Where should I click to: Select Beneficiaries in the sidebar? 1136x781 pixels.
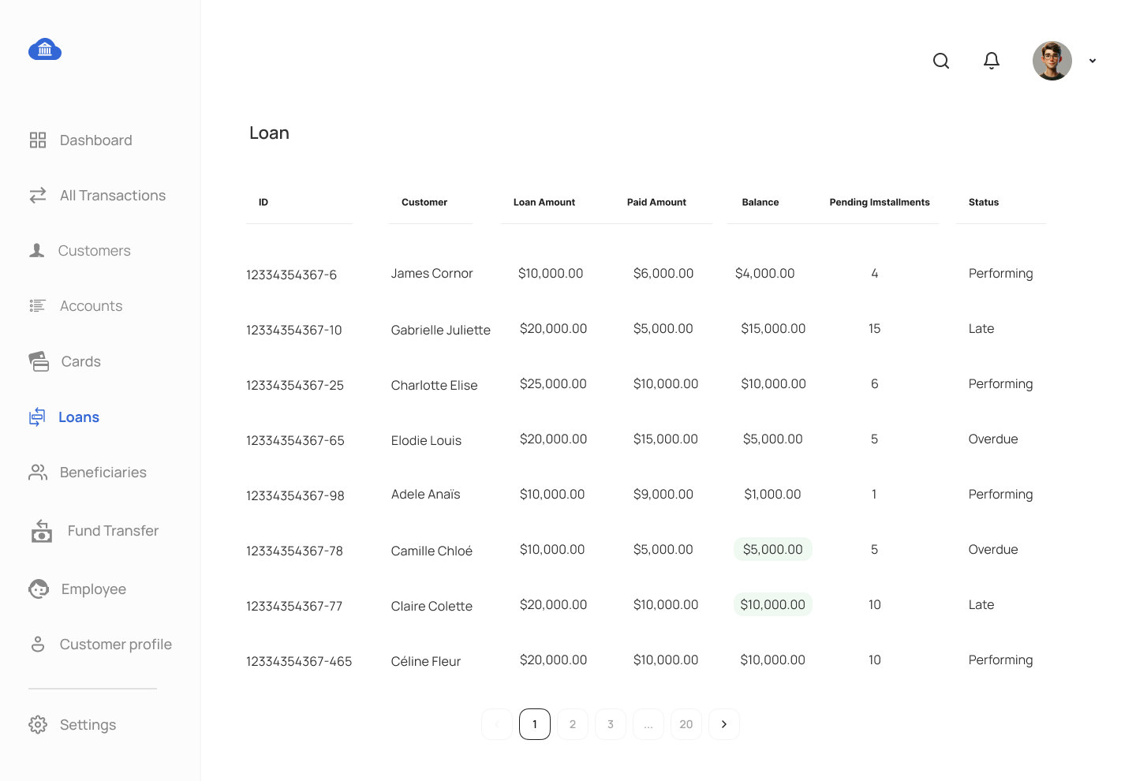[103, 473]
